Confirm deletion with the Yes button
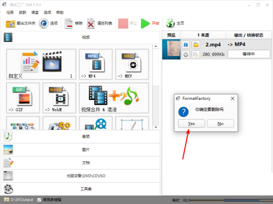This screenshot has width=273, height=204. coord(192,124)
